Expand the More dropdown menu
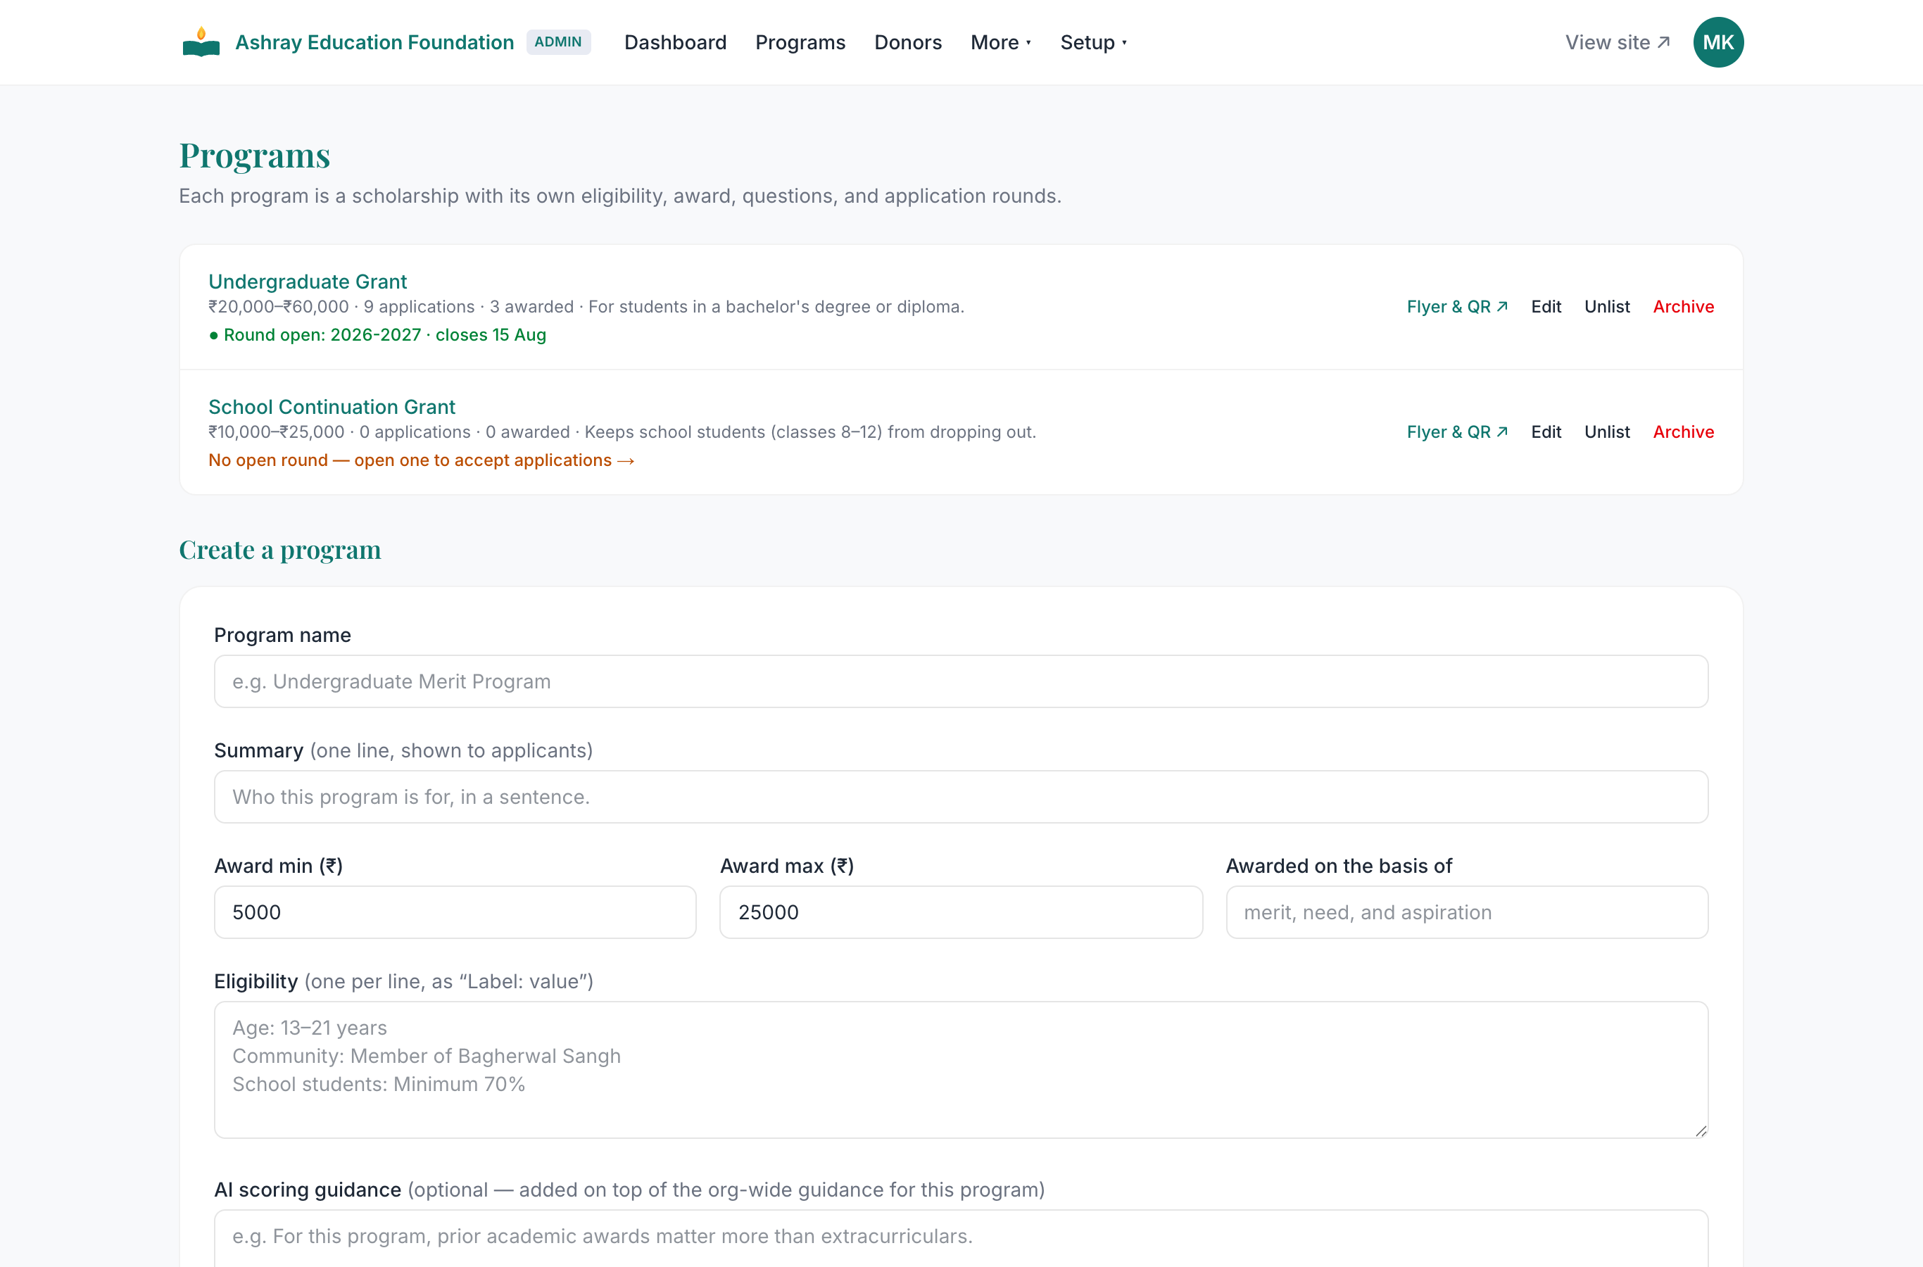 click(x=1000, y=42)
